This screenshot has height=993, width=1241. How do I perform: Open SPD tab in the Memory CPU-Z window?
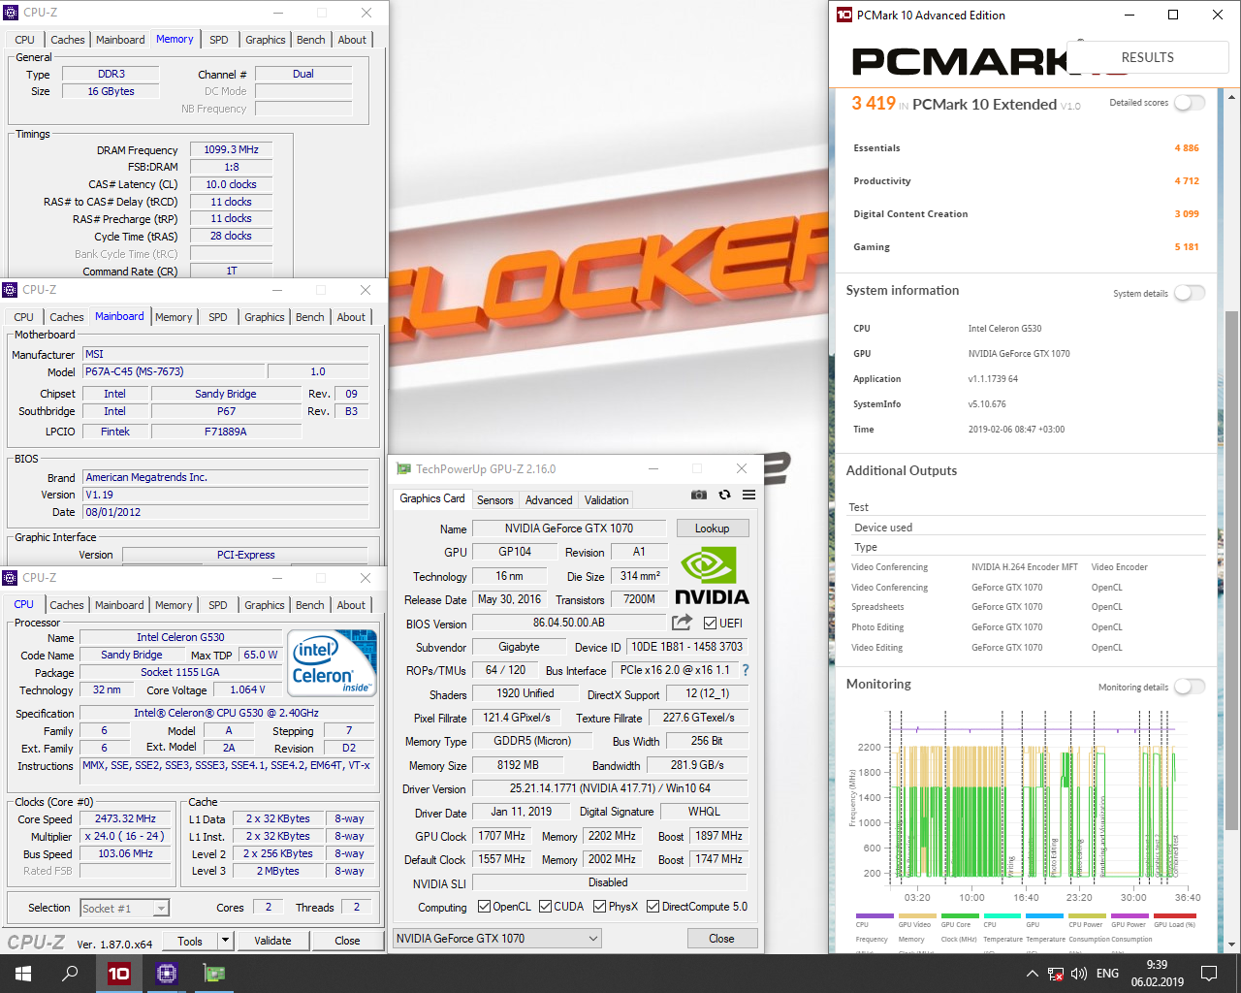218,40
